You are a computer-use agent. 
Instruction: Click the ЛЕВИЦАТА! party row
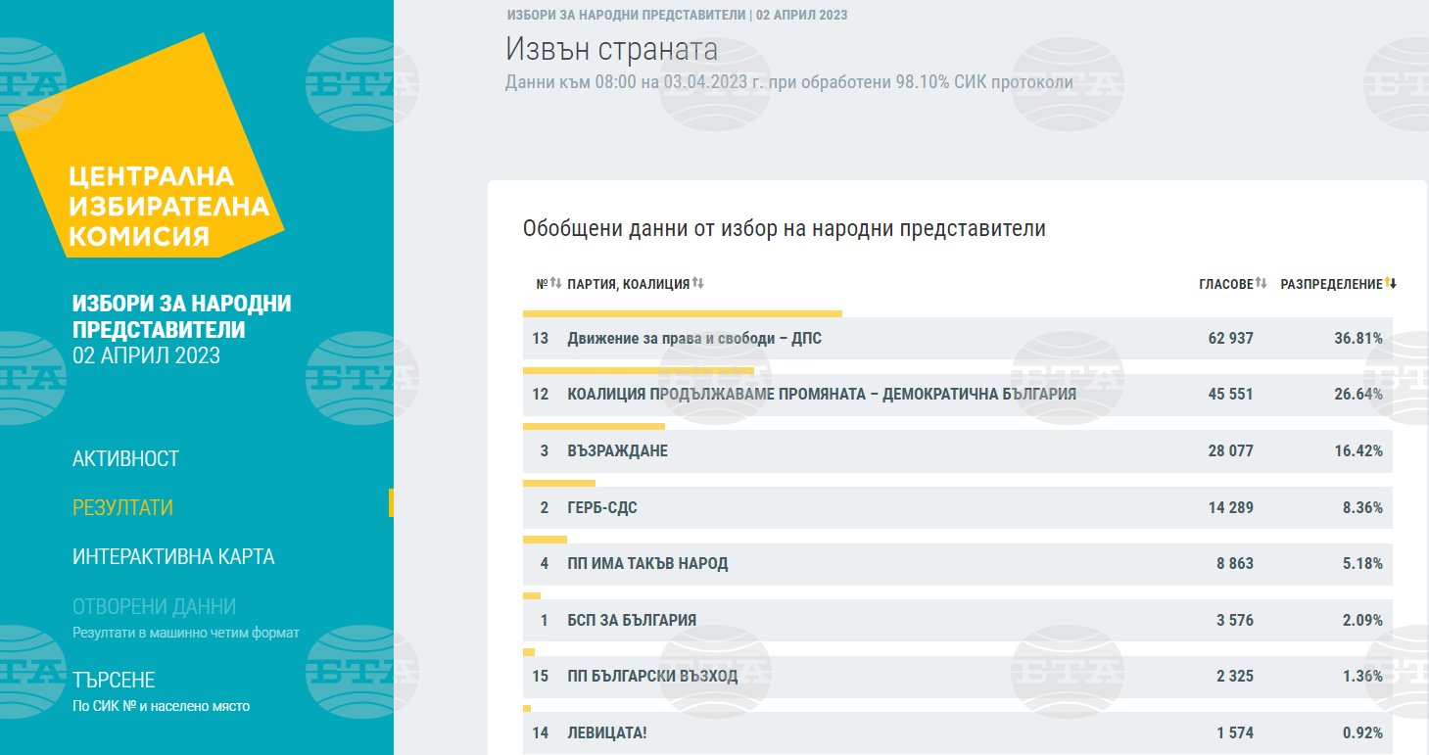[x=607, y=732]
